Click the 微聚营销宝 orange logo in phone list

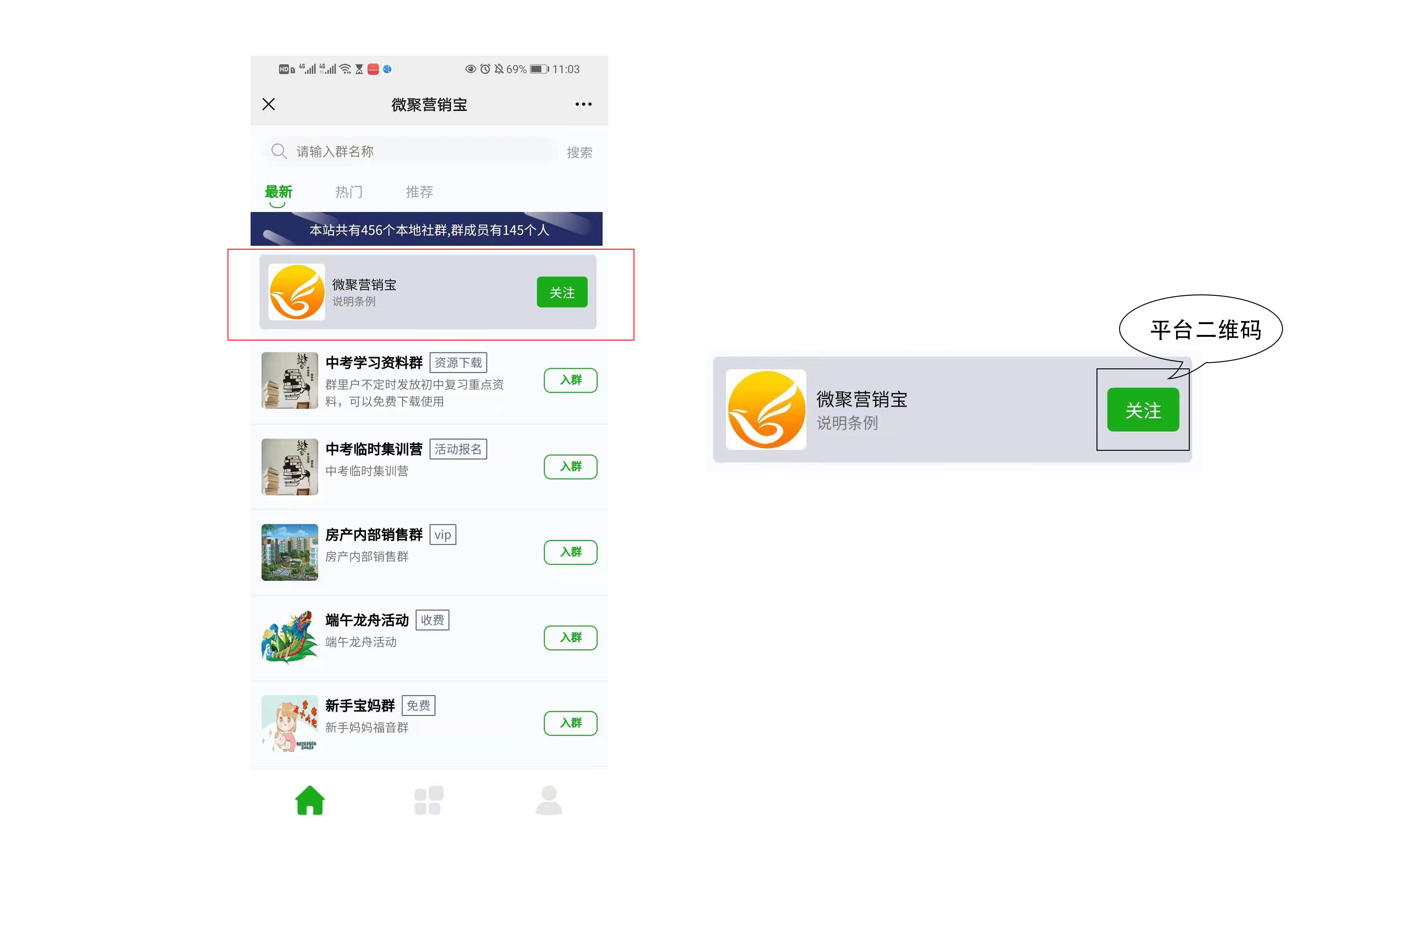[x=297, y=292]
